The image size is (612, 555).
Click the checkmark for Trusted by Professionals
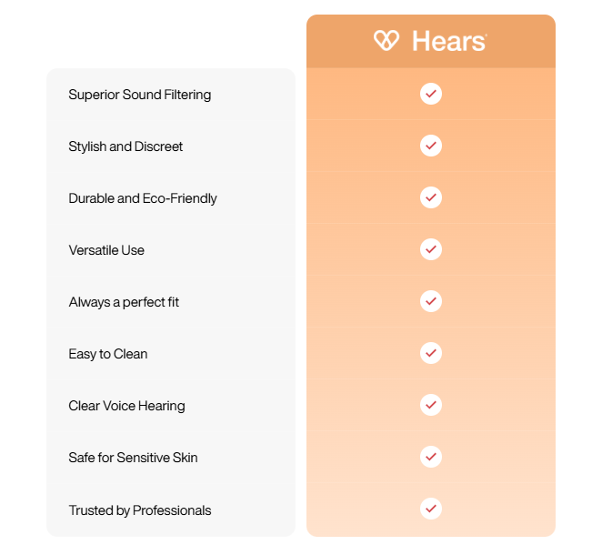point(431,509)
